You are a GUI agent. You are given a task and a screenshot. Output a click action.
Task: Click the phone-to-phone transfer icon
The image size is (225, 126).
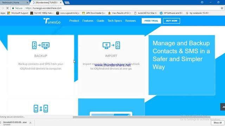(41, 108)
